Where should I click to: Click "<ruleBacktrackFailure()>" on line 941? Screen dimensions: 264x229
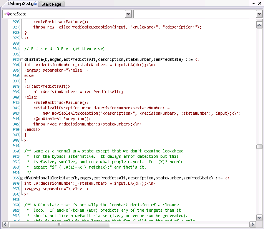pyautogui.click(x=61, y=102)
